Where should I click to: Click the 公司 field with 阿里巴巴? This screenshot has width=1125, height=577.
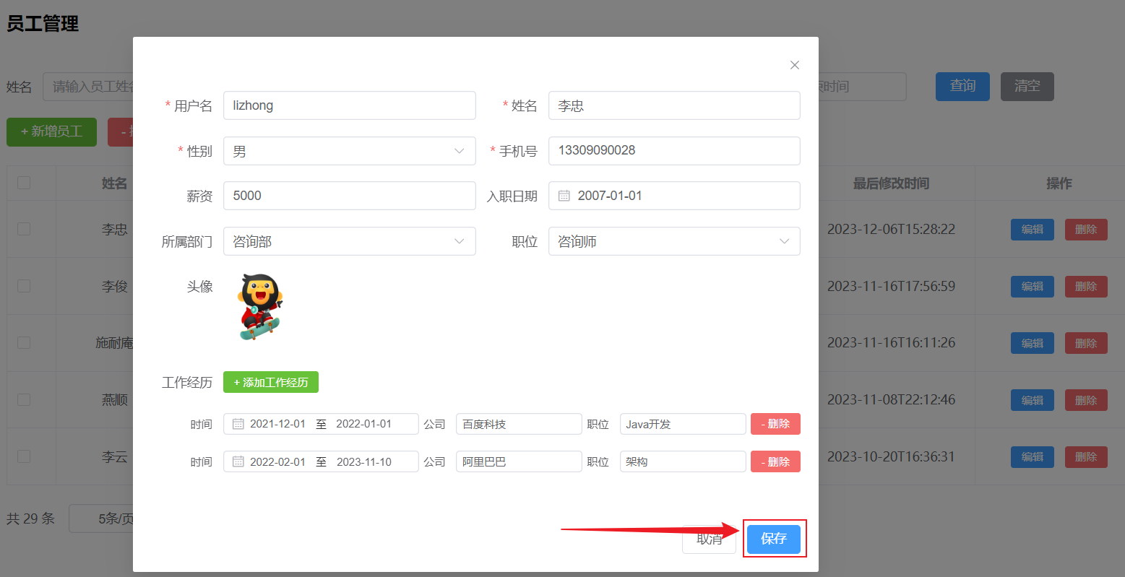(519, 461)
